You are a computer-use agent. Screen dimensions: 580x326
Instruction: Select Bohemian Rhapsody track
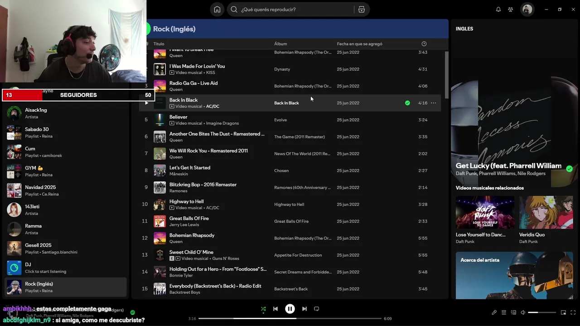click(x=192, y=235)
